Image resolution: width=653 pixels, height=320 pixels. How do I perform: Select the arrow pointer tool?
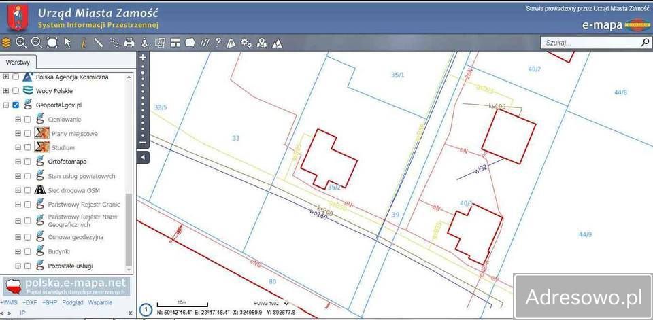[67, 42]
